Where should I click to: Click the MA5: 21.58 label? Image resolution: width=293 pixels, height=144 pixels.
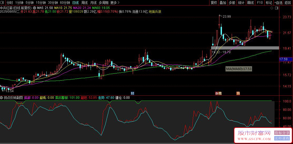[45, 8]
